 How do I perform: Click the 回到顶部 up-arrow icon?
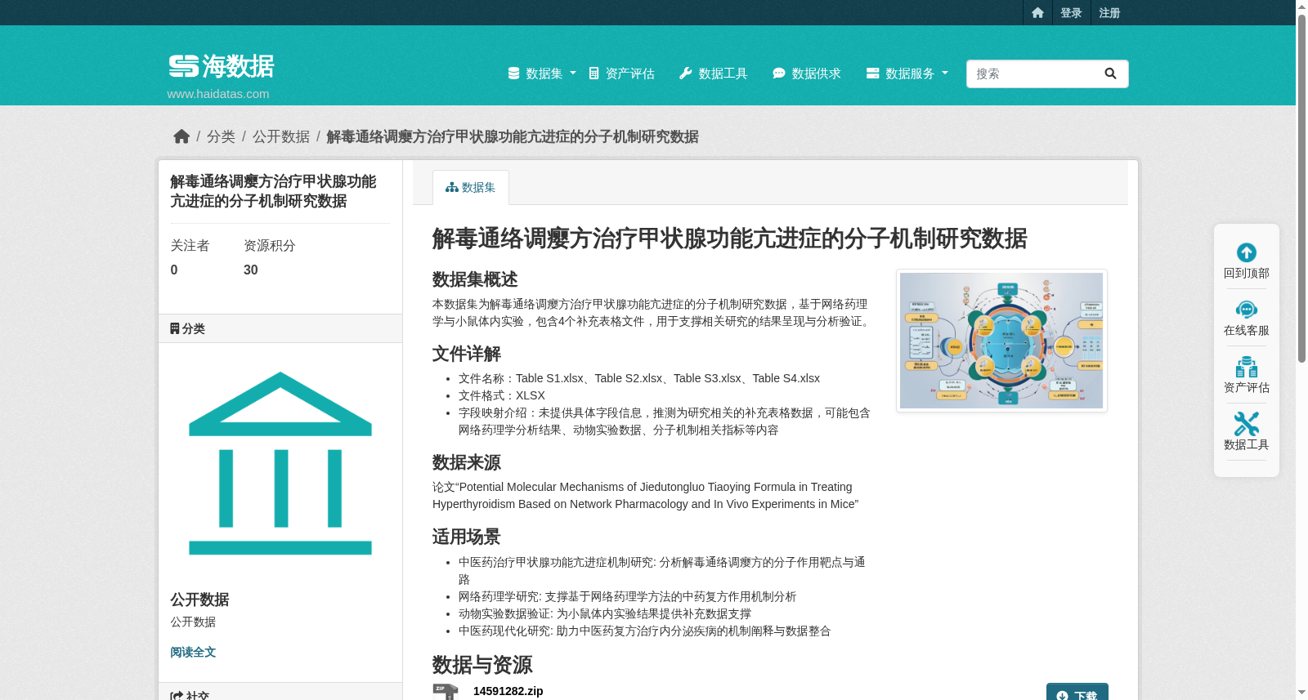[1247, 252]
